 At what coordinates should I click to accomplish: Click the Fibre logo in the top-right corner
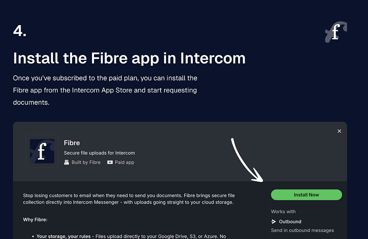(336, 32)
